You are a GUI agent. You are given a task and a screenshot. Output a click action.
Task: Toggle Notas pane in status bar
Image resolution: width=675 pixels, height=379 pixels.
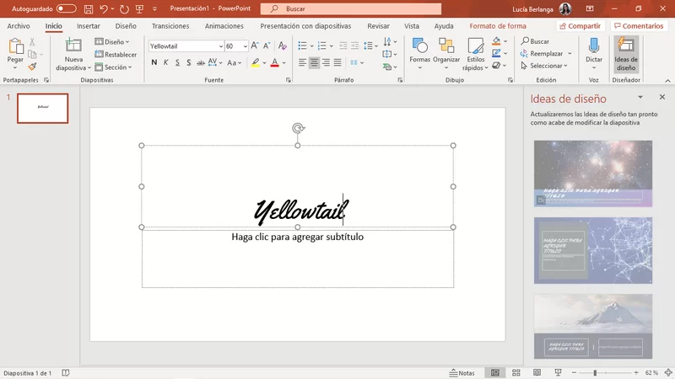(x=462, y=373)
